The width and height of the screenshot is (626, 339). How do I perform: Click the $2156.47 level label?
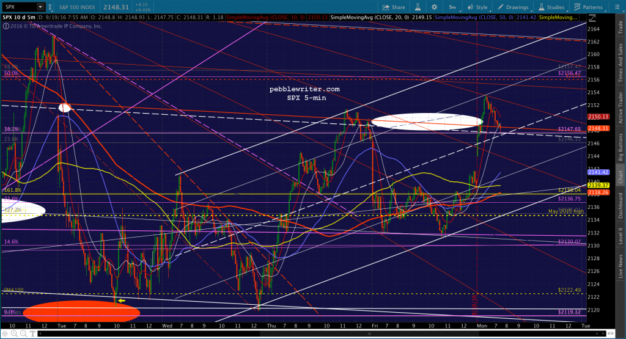(x=569, y=73)
